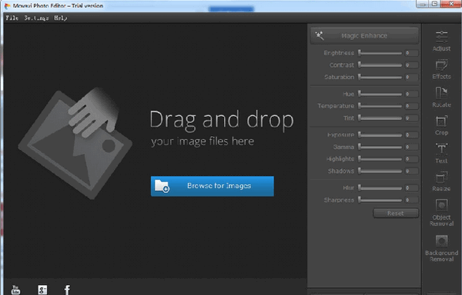The height and width of the screenshot is (295, 462).
Task: Open the YouTube link icon
Action: pyautogui.click(x=16, y=290)
